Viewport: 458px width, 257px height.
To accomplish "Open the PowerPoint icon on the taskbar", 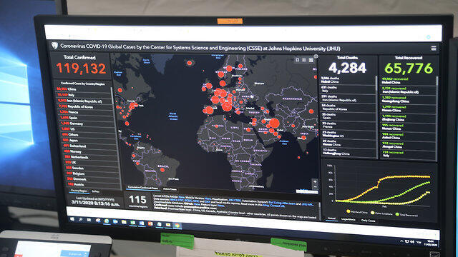I will click(150, 223).
